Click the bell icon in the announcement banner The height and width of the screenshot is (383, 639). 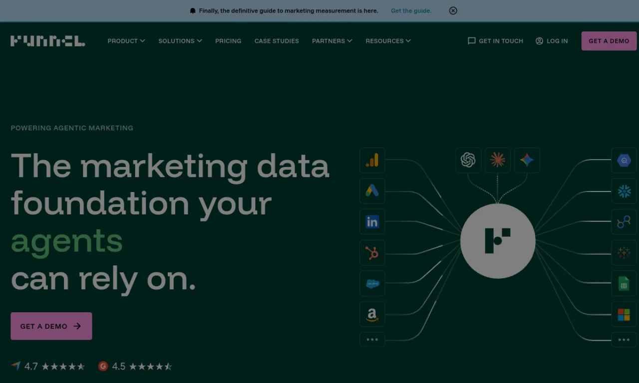pos(193,10)
